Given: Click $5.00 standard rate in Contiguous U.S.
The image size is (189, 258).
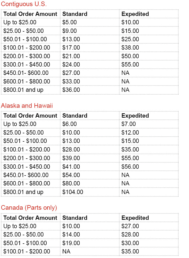Looking at the screenshot, I should [x=70, y=22].
